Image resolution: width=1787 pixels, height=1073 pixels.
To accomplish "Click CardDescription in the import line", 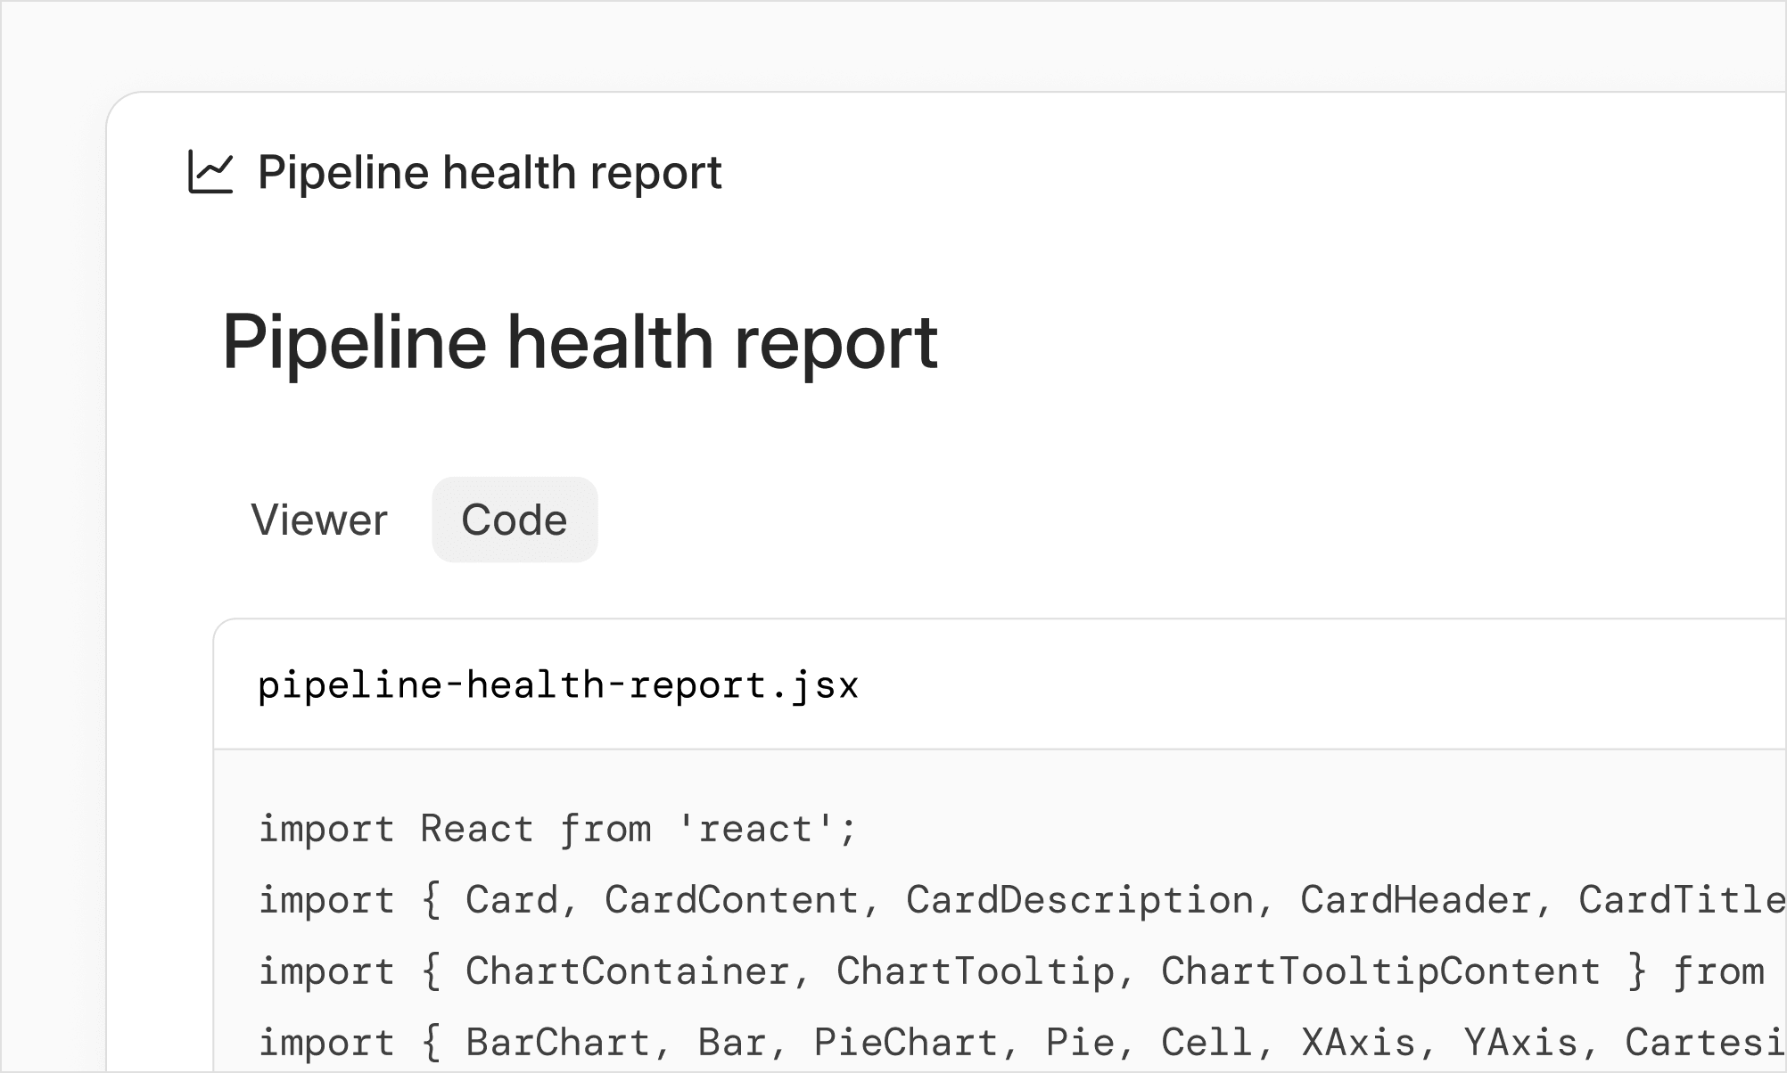I will pos(1080,900).
